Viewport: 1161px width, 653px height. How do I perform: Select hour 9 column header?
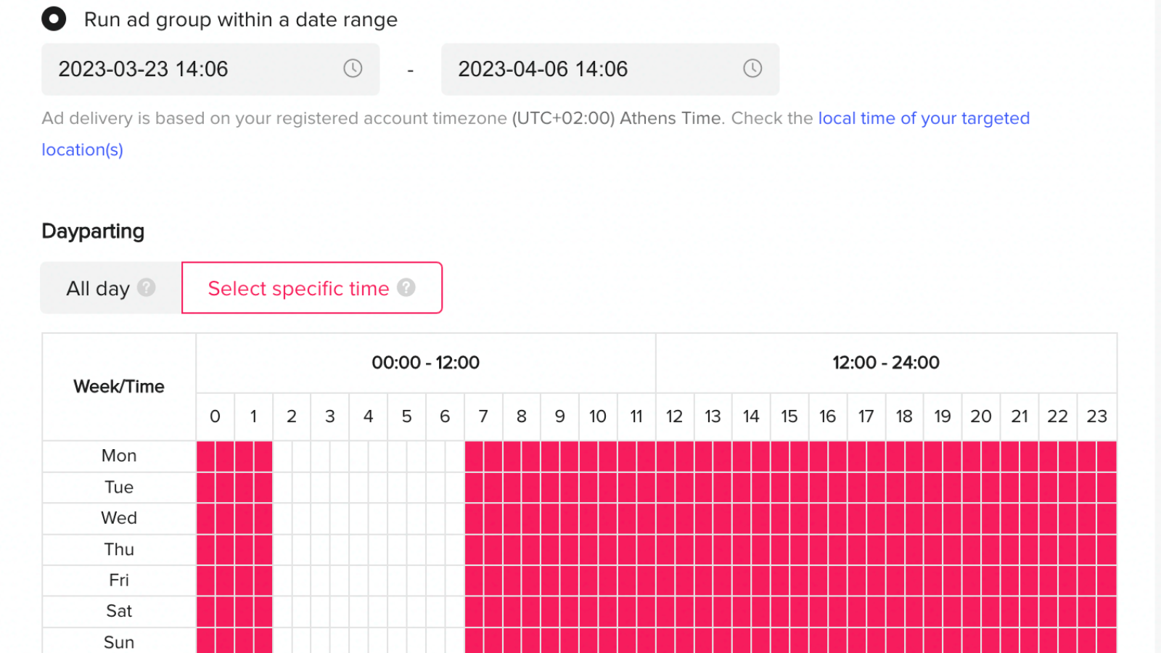tap(560, 416)
